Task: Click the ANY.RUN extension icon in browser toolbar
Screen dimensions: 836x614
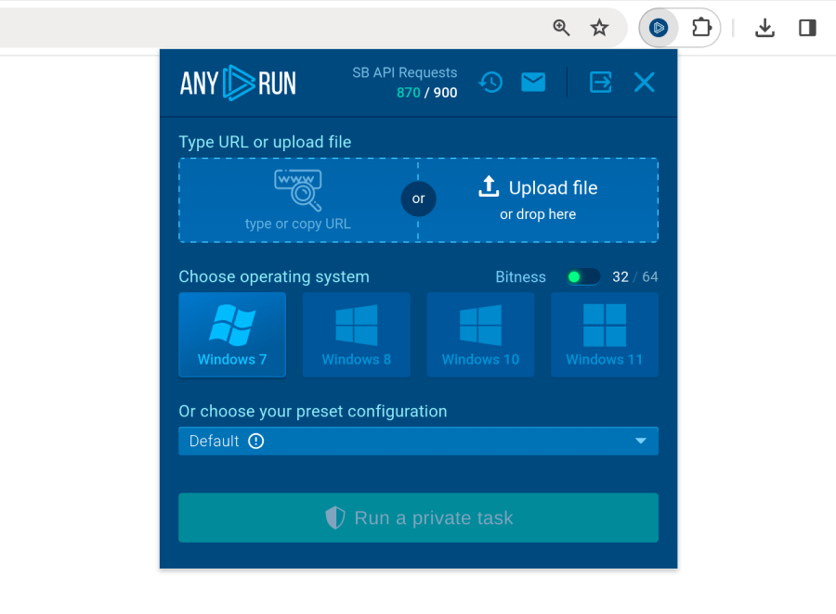Action: pyautogui.click(x=659, y=27)
